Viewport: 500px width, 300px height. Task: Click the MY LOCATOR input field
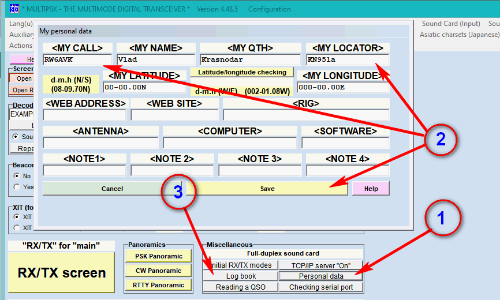click(348, 59)
